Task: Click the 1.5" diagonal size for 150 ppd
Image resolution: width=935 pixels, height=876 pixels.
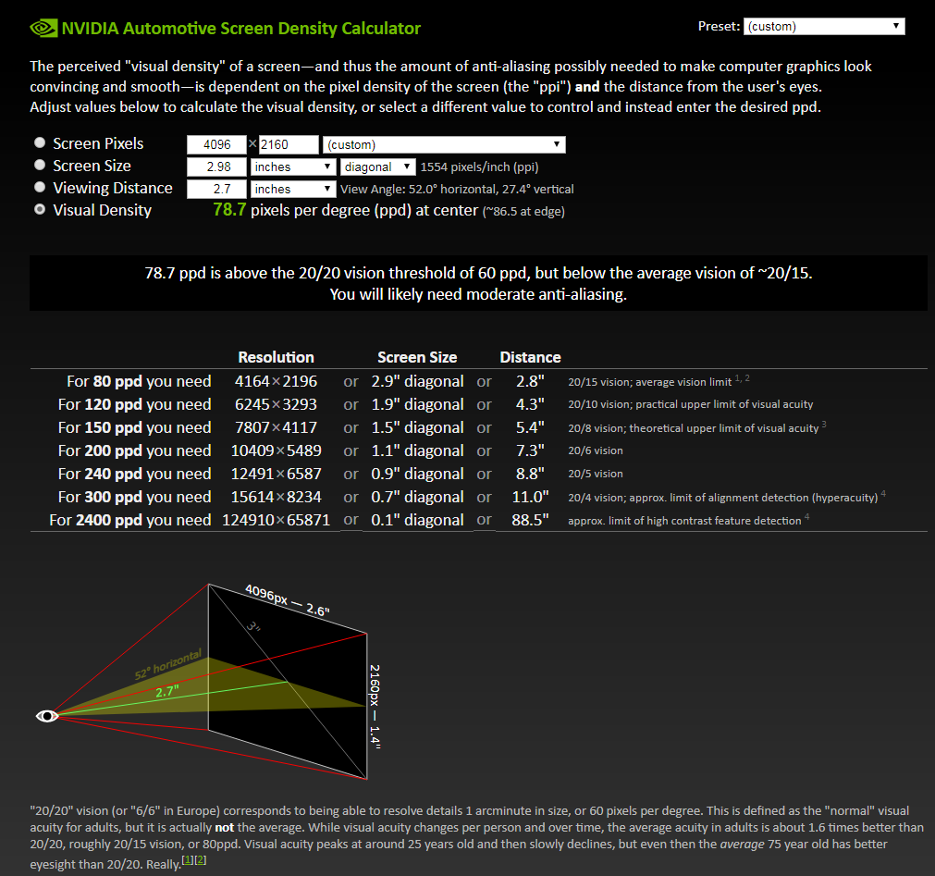Action: click(x=417, y=427)
